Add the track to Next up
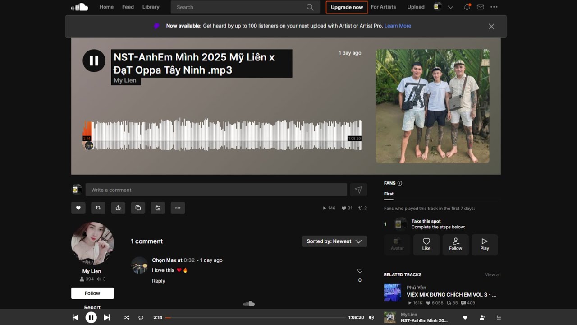 [158, 208]
